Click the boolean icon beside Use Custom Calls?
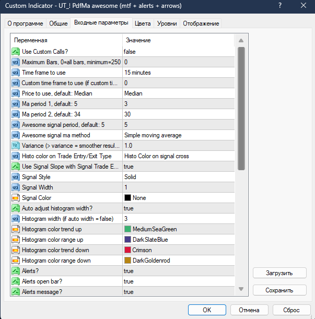The width and height of the screenshot is (315, 319). [x=16, y=52]
